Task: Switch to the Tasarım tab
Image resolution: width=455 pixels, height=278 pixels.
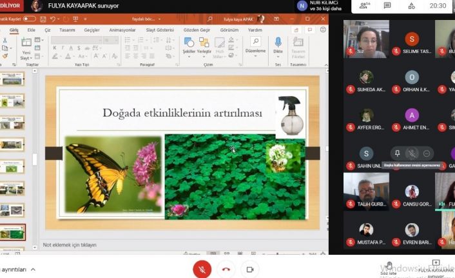Action: [67, 30]
